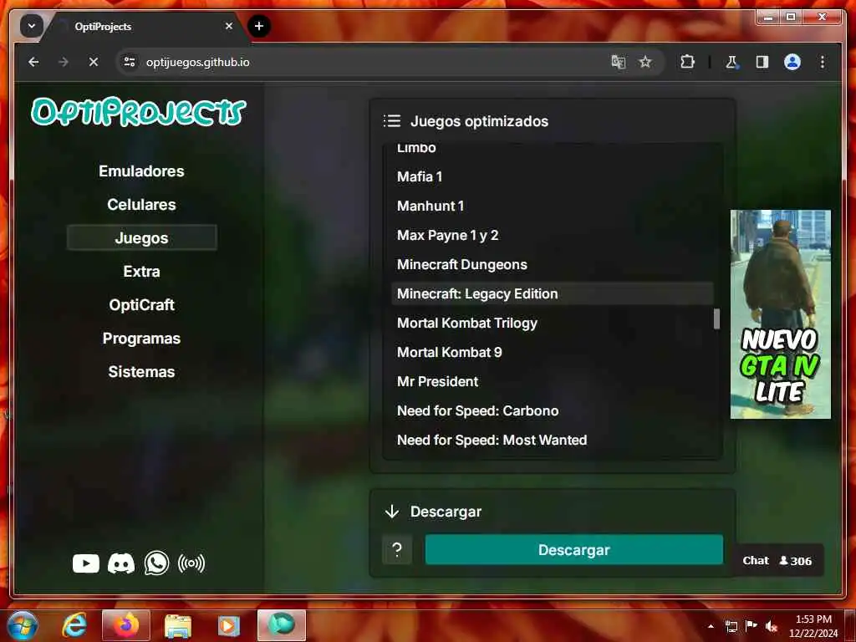
Task: Close the OptiProjects tab
Action: click(229, 26)
